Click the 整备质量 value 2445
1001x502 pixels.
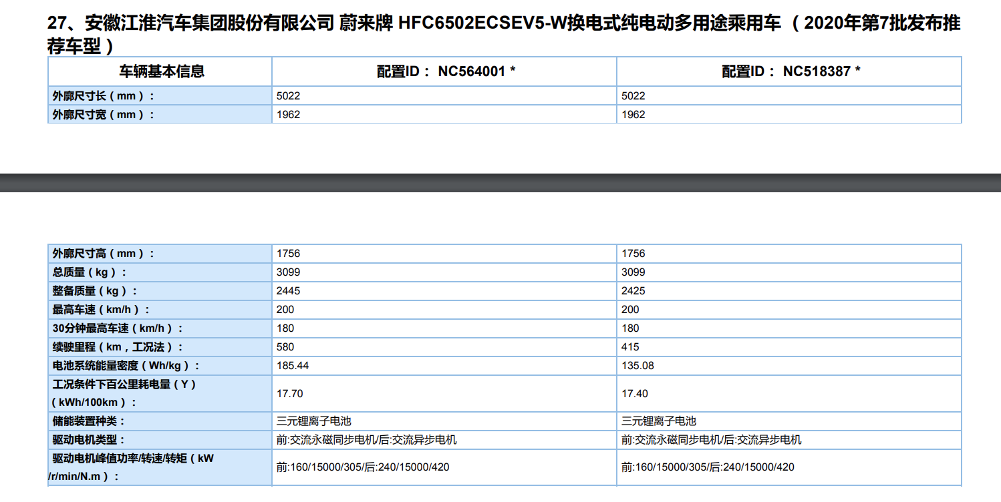pos(289,291)
